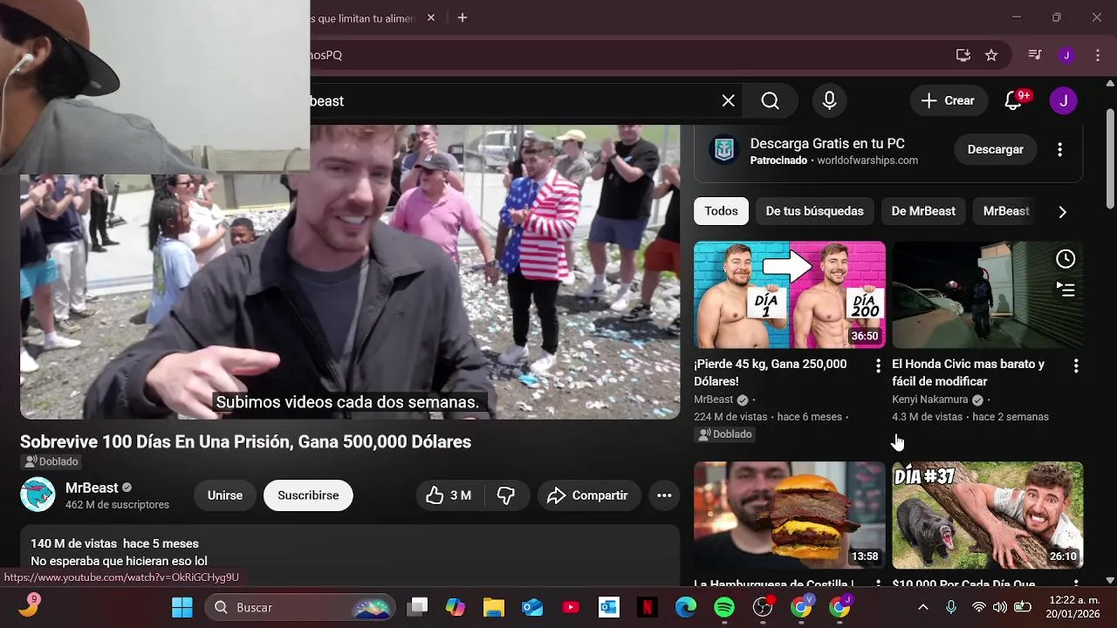This screenshot has height=628, width=1117.
Task: Open options for El Honda Civic video
Action: 1076,366
